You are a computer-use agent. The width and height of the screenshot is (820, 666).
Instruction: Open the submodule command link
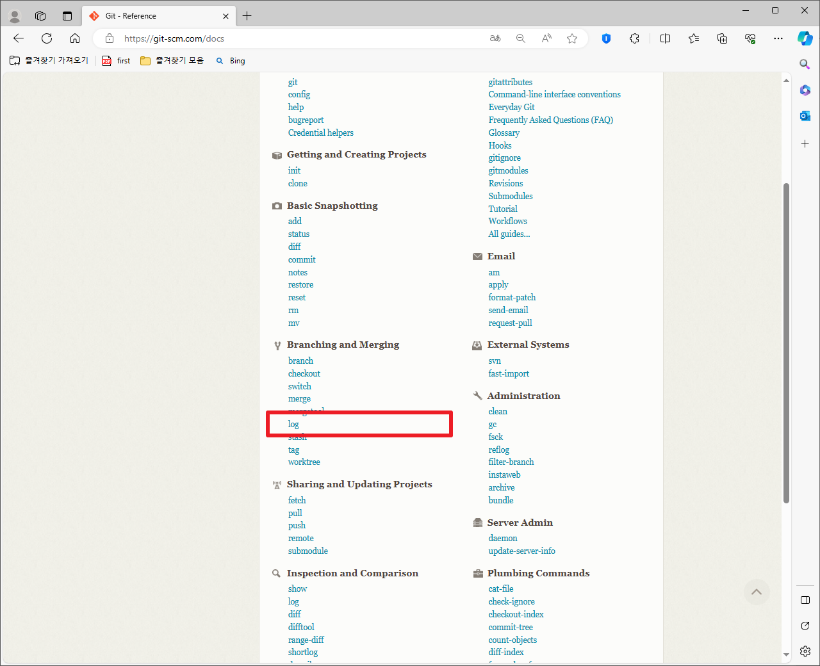pos(307,551)
